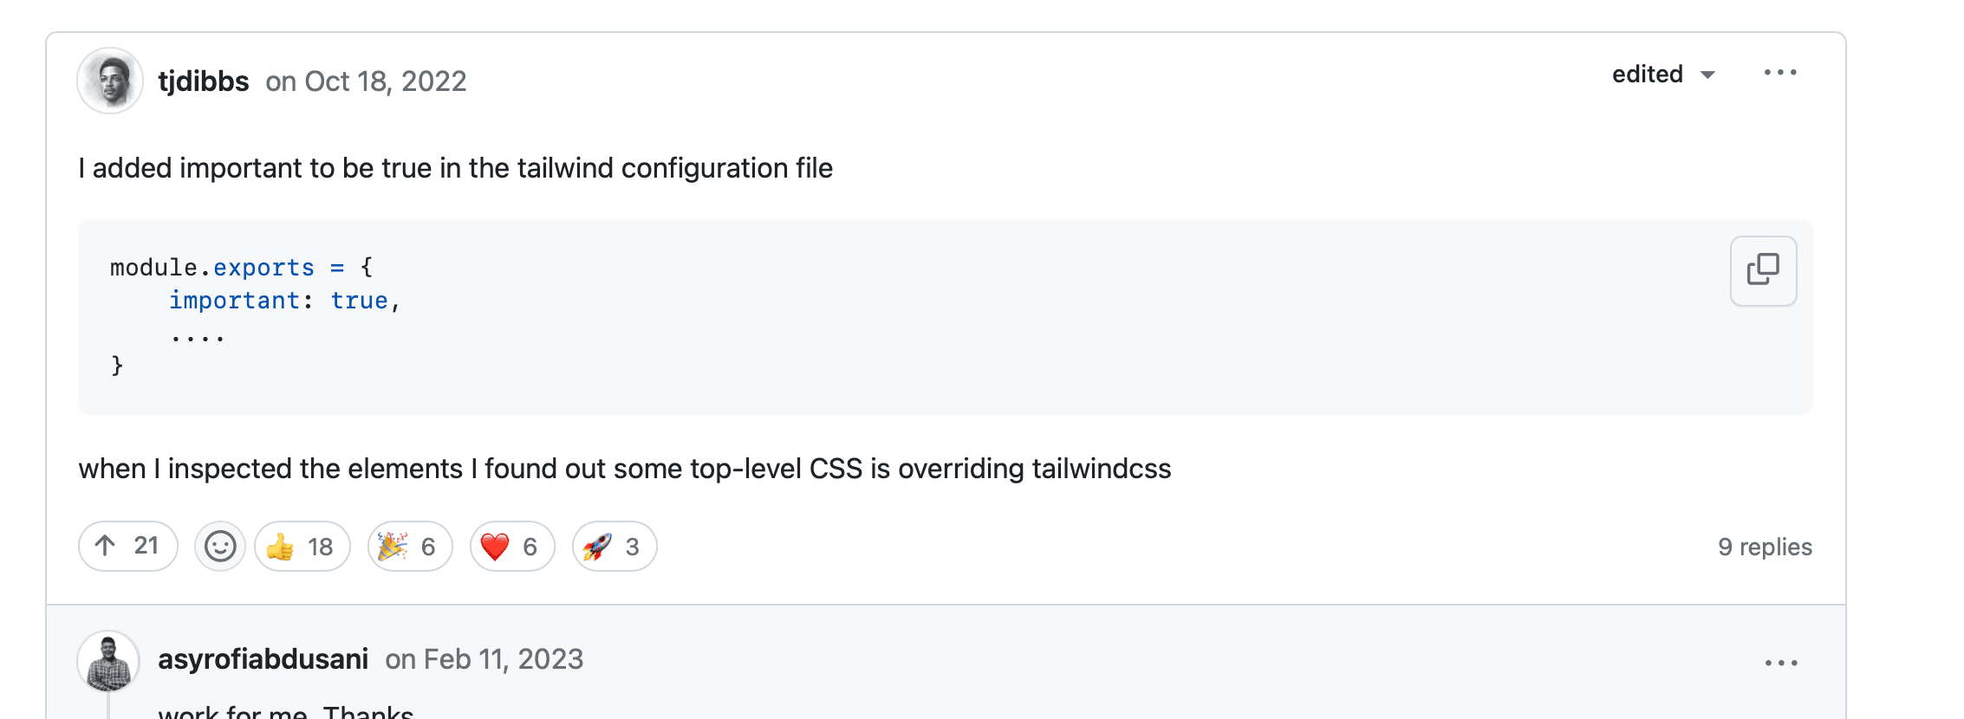Open the asyrofiabdusani username link

[263, 659]
